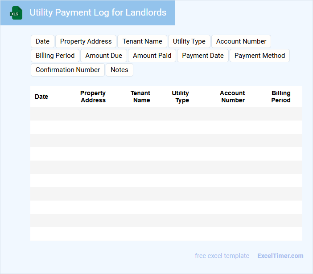Click the Account Number table column header
The height and width of the screenshot is (274, 313).
233,97
